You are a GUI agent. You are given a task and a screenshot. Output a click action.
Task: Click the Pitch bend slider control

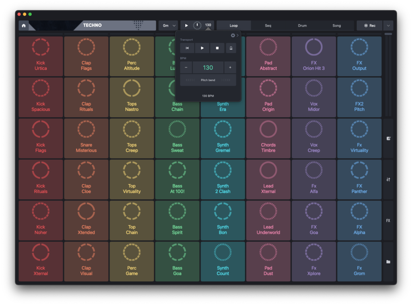[x=208, y=80]
